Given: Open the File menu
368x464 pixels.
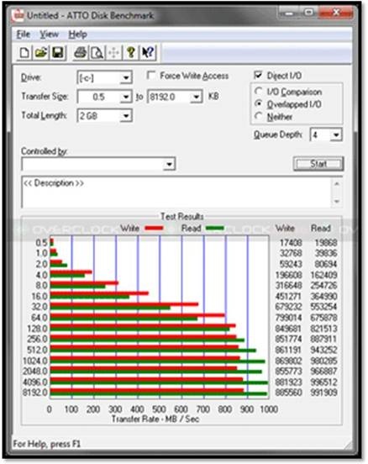Looking at the screenshot, I should click(23, 34).
